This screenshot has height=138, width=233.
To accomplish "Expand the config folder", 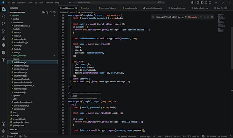I will click(11, 19).
